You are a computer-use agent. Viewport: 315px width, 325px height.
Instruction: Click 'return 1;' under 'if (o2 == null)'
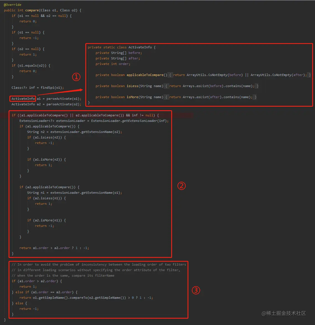pyautogui.click(x=28, y=54)
